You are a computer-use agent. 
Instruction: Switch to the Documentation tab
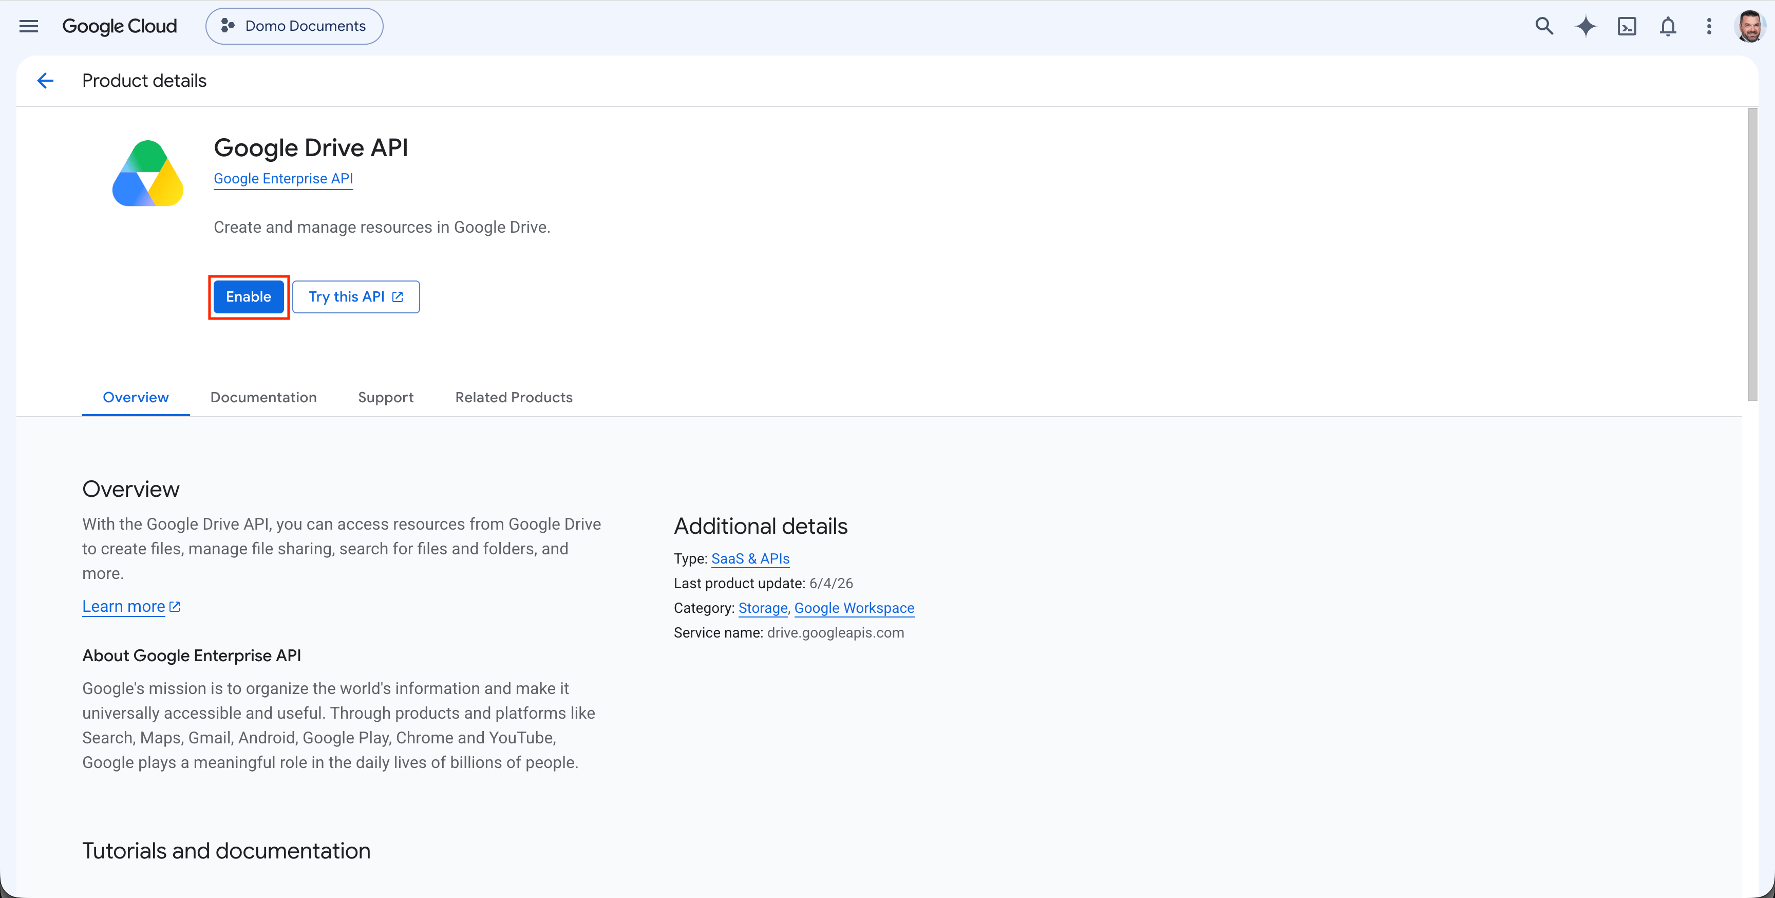[263, 397]
